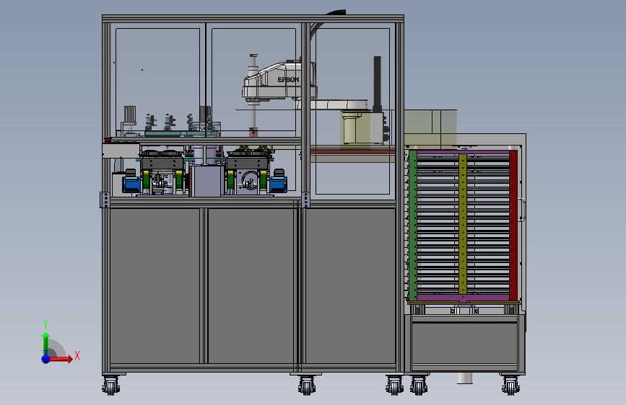Click the lower cabinet panel beneath the robot
The height and width of the screenshot is (405, 626).
[x=350, y=285]
